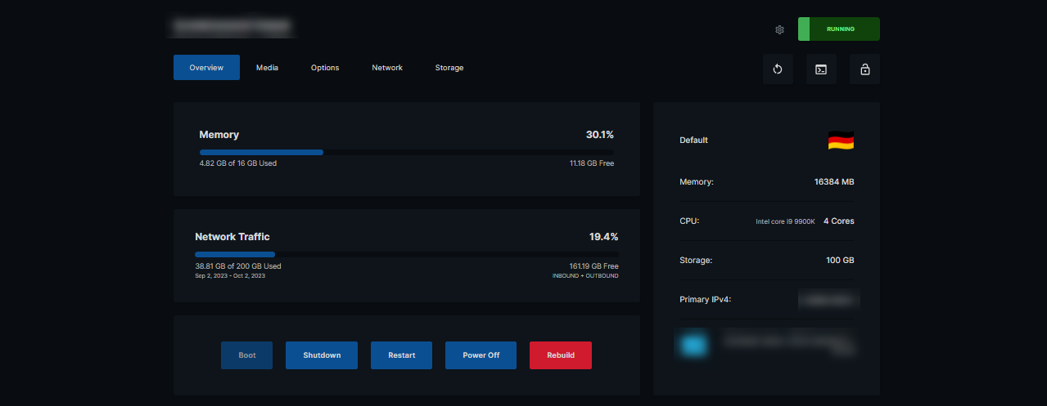
Task: Click the Network Traffic usage bar
Action: click(x=406, y=254)
